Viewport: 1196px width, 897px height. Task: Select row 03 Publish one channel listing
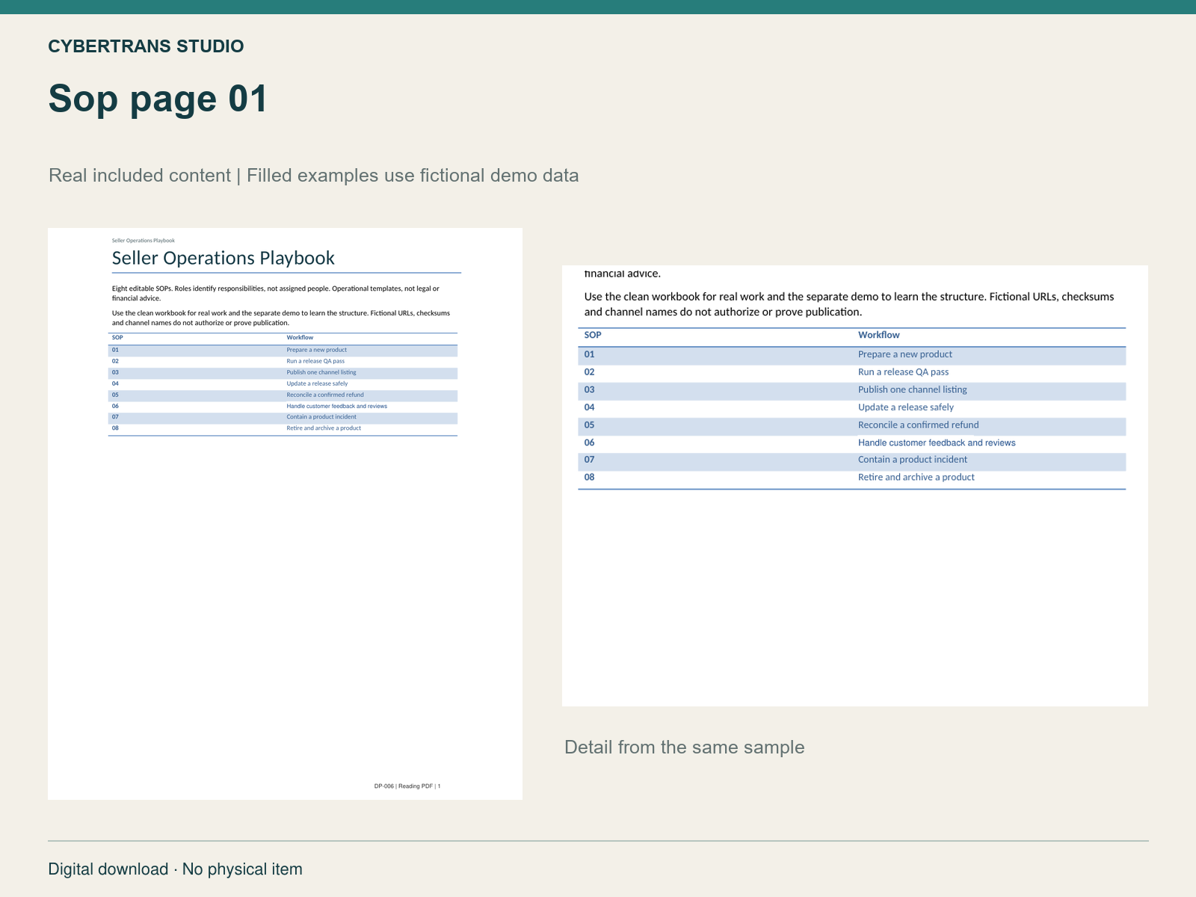[x=852, y=390]
